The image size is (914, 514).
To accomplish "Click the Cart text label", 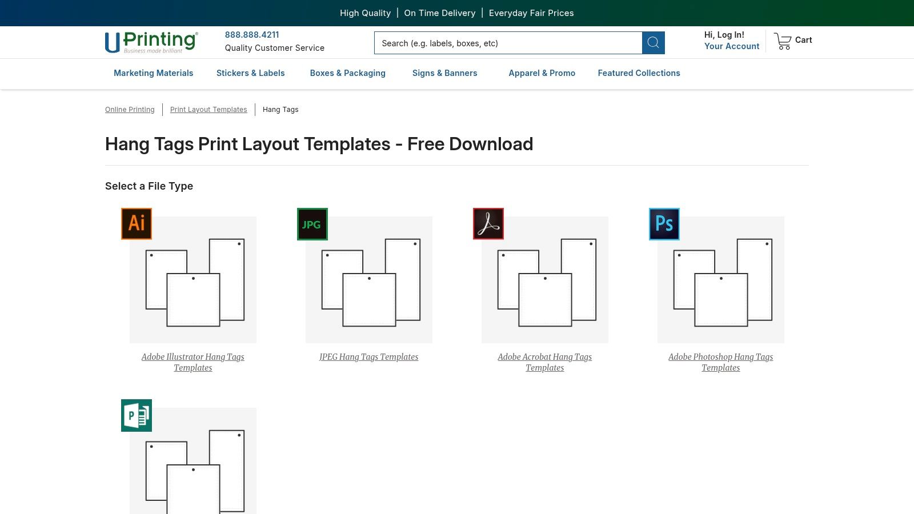I will [x=803, y=40].
